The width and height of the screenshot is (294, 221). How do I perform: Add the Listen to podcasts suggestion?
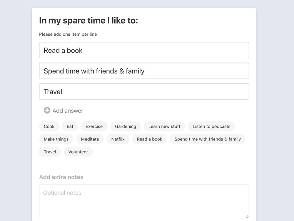coord(211,126)
